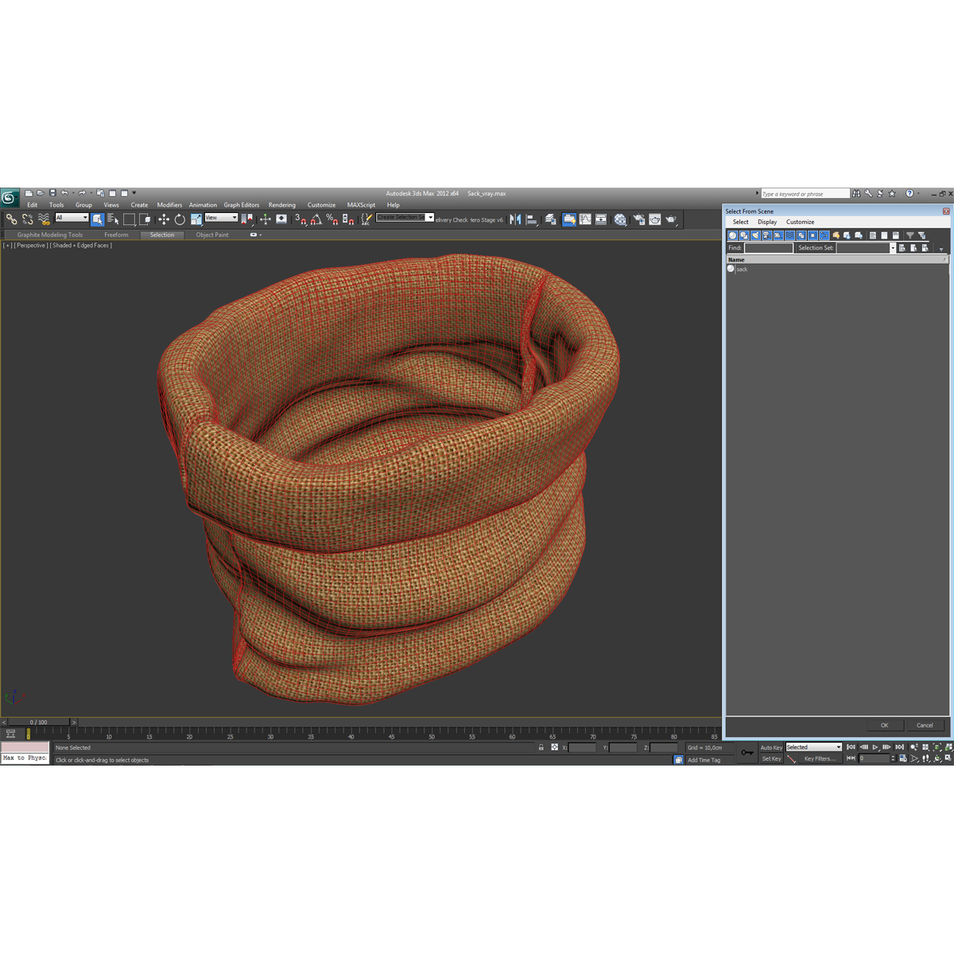The width and height of the screenshot is (954, 954).
Task: Click the Render Production teapot icon
Action: 670,220
